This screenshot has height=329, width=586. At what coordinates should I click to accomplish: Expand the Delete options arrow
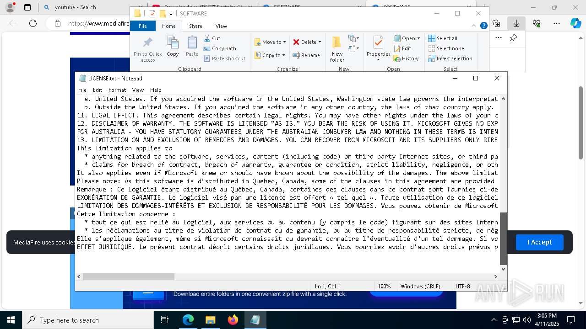click(320, 42)
